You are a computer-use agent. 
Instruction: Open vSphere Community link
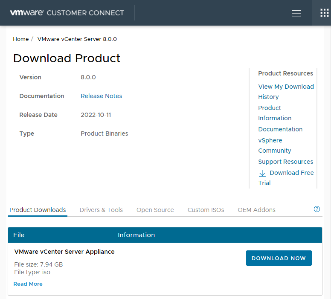274,145
